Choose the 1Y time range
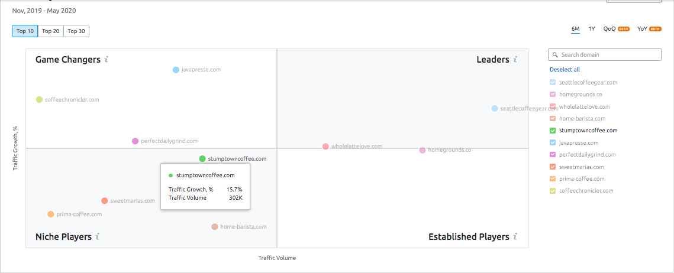674x273 pixels. coord(592,29)
